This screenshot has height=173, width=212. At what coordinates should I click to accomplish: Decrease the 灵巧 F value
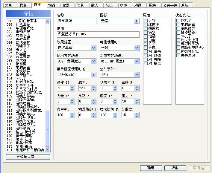point(93,103)
